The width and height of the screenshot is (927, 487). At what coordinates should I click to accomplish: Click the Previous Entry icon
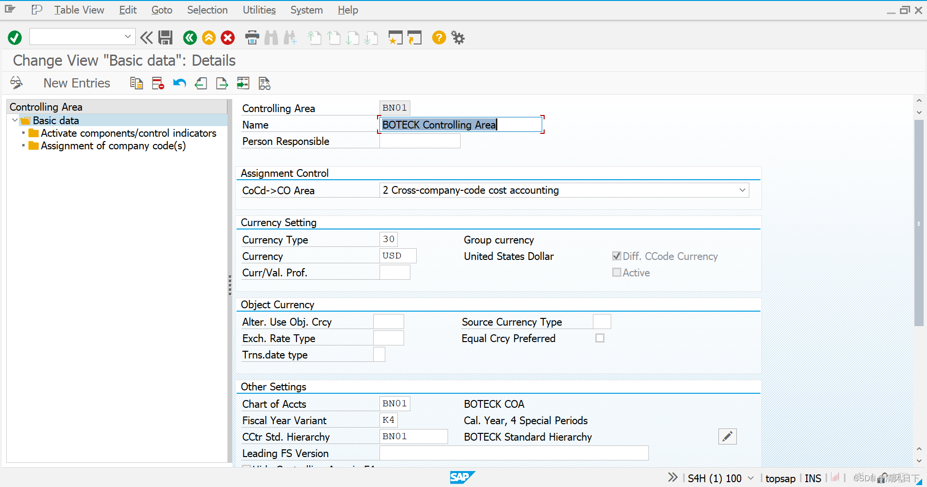click(x=201, y=83)
